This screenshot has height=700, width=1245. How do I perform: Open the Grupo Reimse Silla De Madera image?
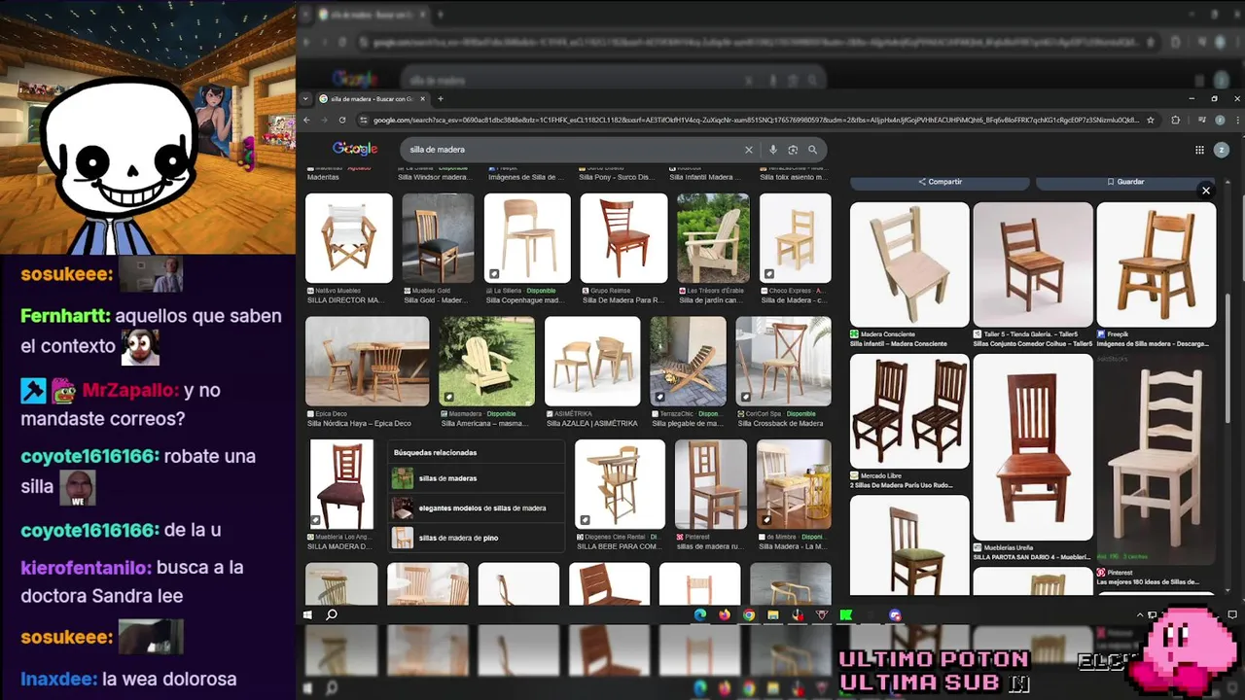[624, 238]
